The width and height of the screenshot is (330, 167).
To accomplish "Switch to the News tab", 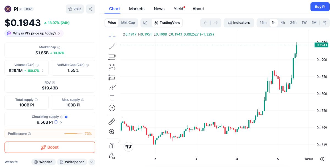I will coord(159,9).
